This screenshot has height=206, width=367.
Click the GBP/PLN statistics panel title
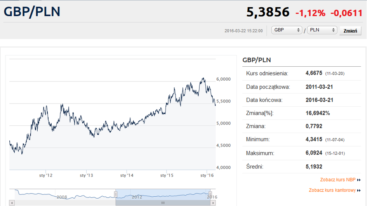click(x=257, y=60)
